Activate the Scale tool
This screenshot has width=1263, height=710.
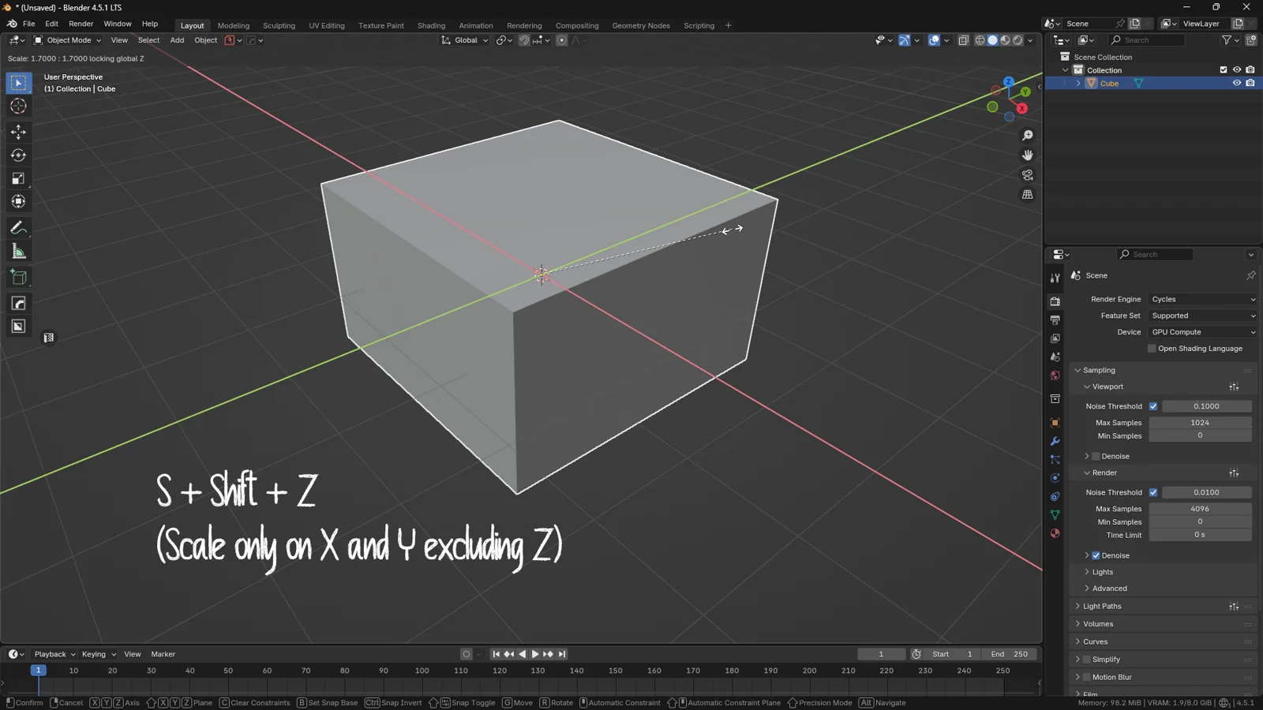point(18,179)
